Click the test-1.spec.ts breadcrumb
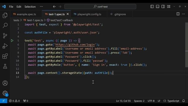This screenshot has width=188, height=106. click(x=35, y=20)
